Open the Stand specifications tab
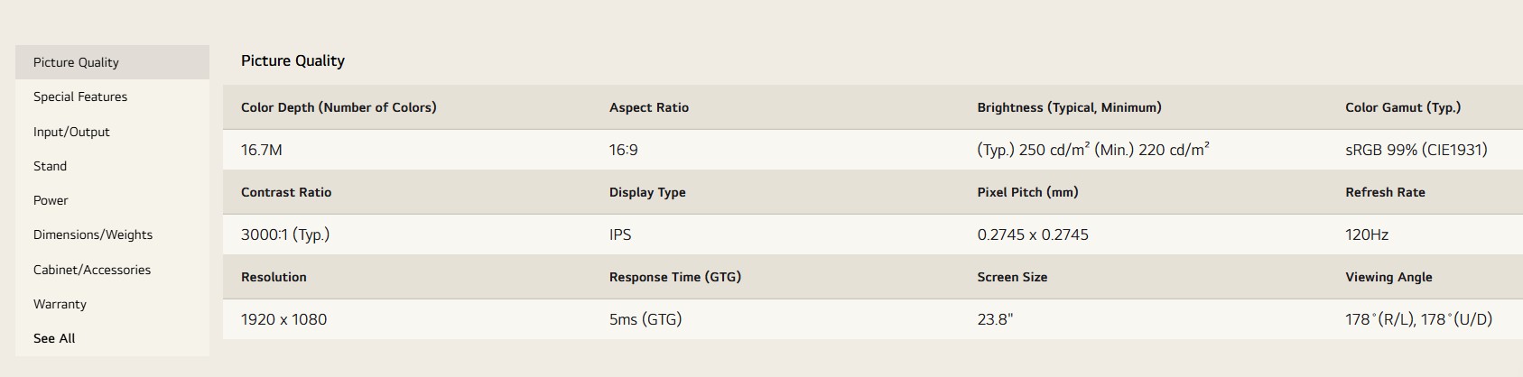This screenshot has height=377, width=1523. (50, 166)
